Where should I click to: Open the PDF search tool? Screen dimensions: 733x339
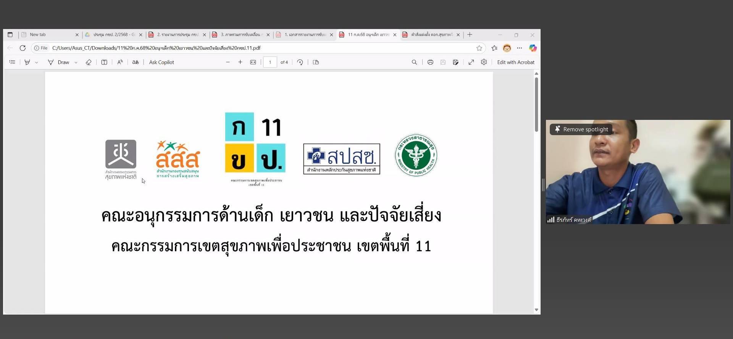[x=414, y=62]
